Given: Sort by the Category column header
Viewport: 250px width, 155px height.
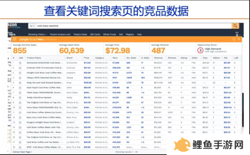Looking at the screenshot, I should click(x=100, y=58).
